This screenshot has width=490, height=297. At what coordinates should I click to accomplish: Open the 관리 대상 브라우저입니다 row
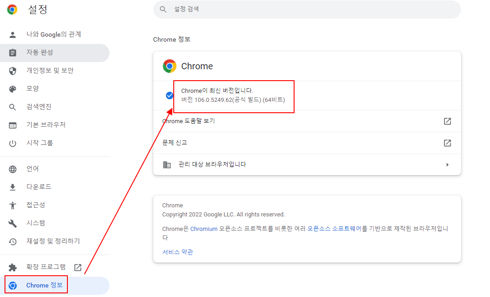coord(307,164)
